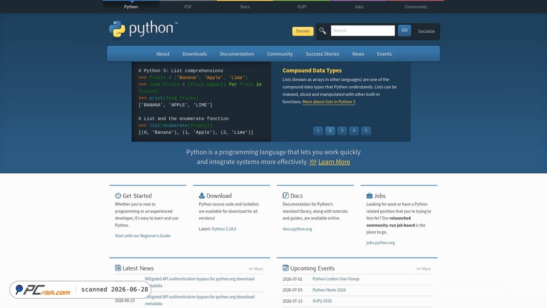Click the Docs heading
Screen dimensions: 547x308
pyautogui.click(x=296, y=196)
